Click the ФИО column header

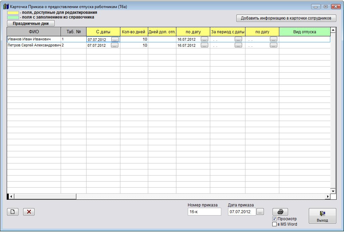tap(34, 32)
